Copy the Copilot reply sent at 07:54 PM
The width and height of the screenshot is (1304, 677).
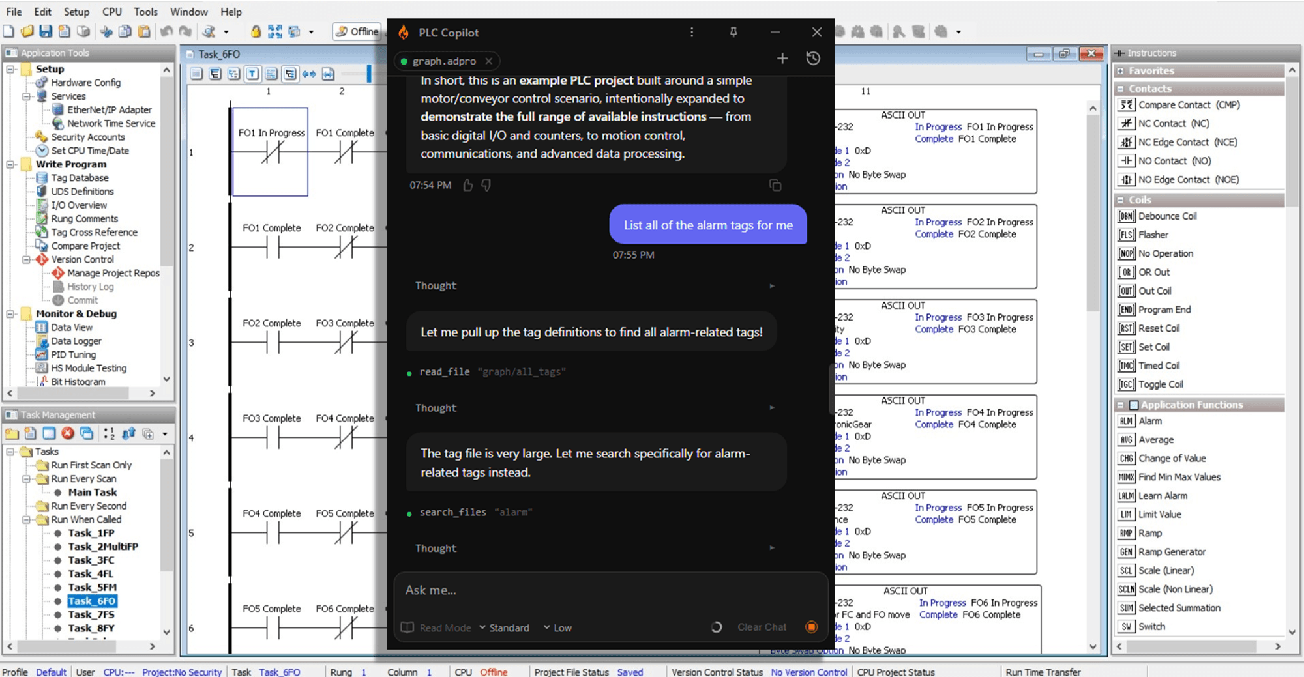[x=775, y=186]
